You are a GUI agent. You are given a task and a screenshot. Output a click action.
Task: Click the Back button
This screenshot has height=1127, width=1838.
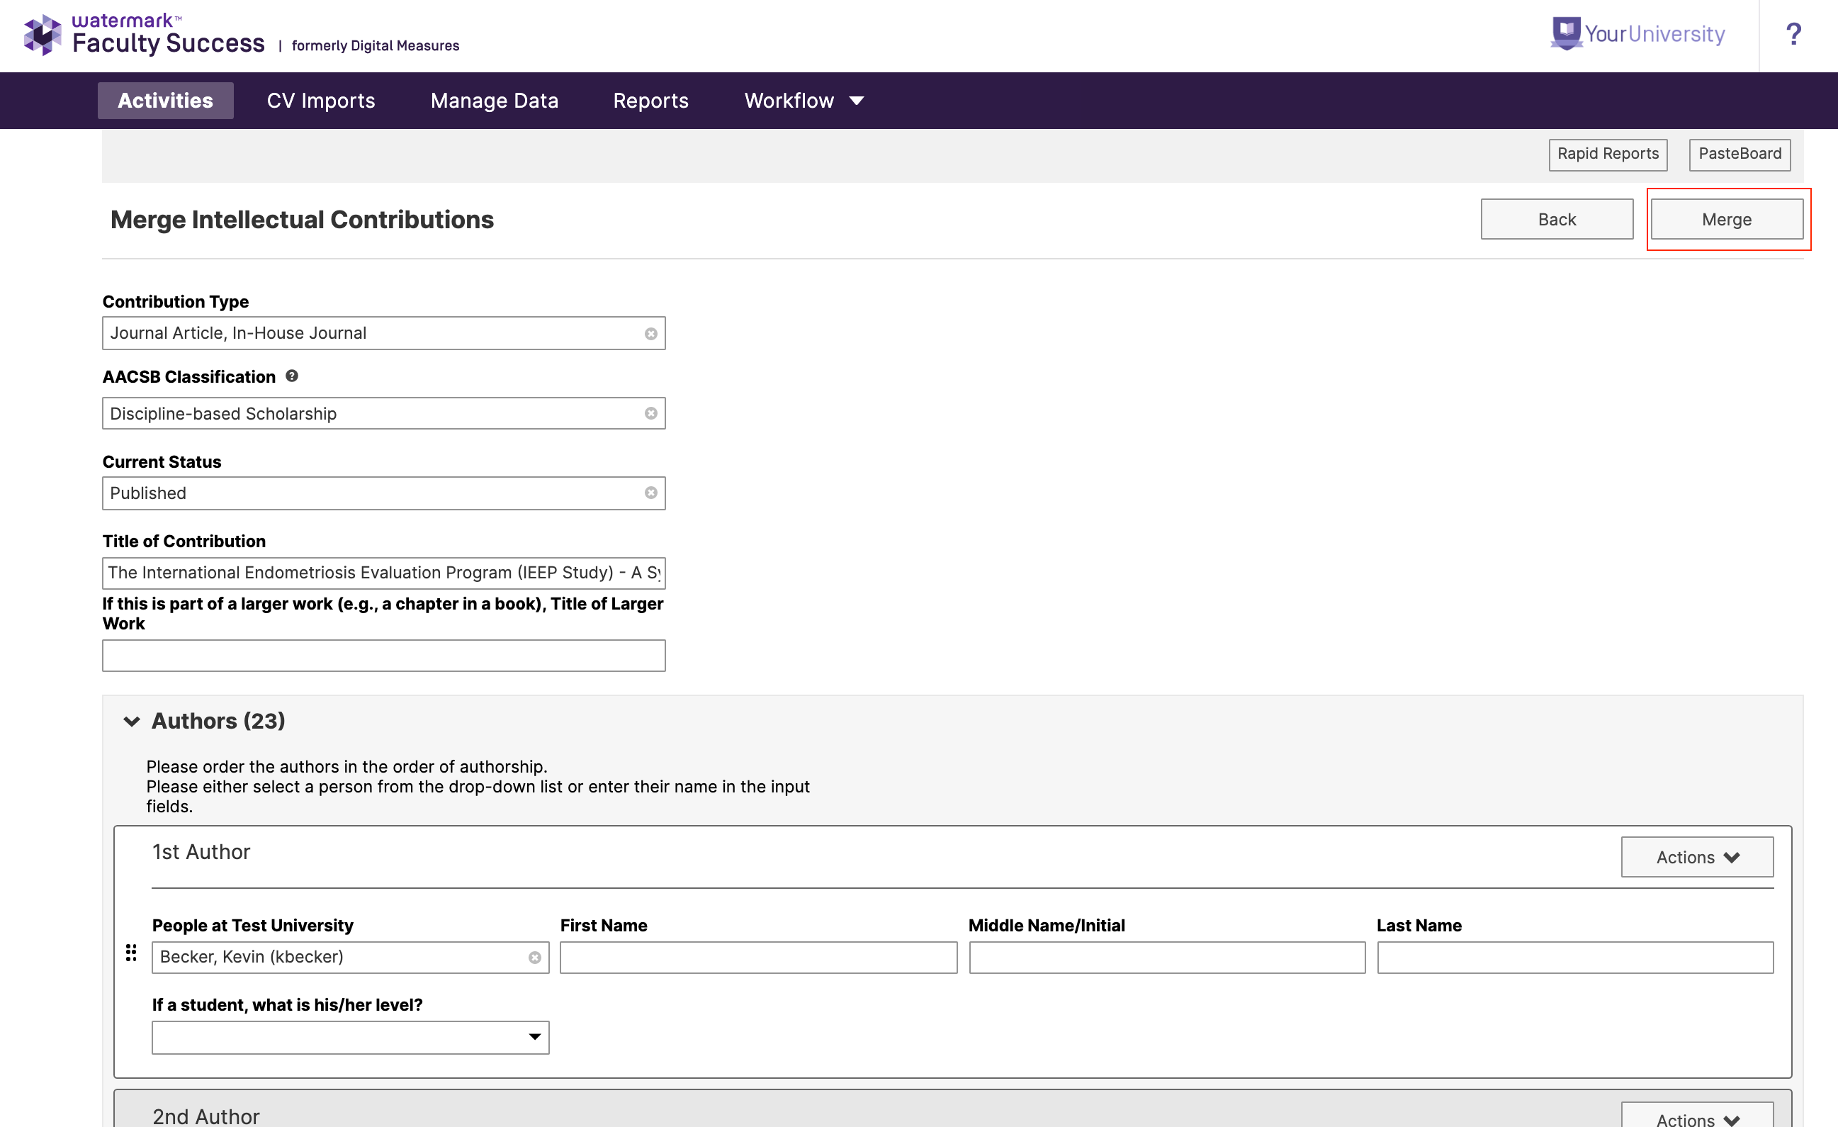click(x=1557, y=220)
